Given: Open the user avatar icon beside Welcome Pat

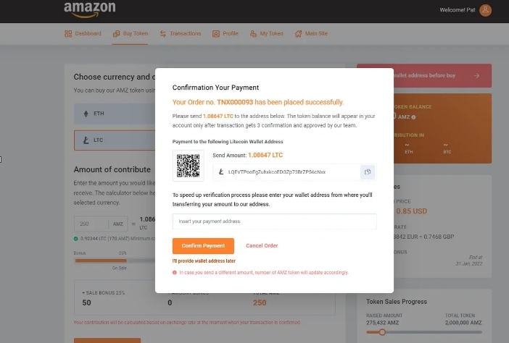Looking at the screenshot, I should [x=485, y=10].
